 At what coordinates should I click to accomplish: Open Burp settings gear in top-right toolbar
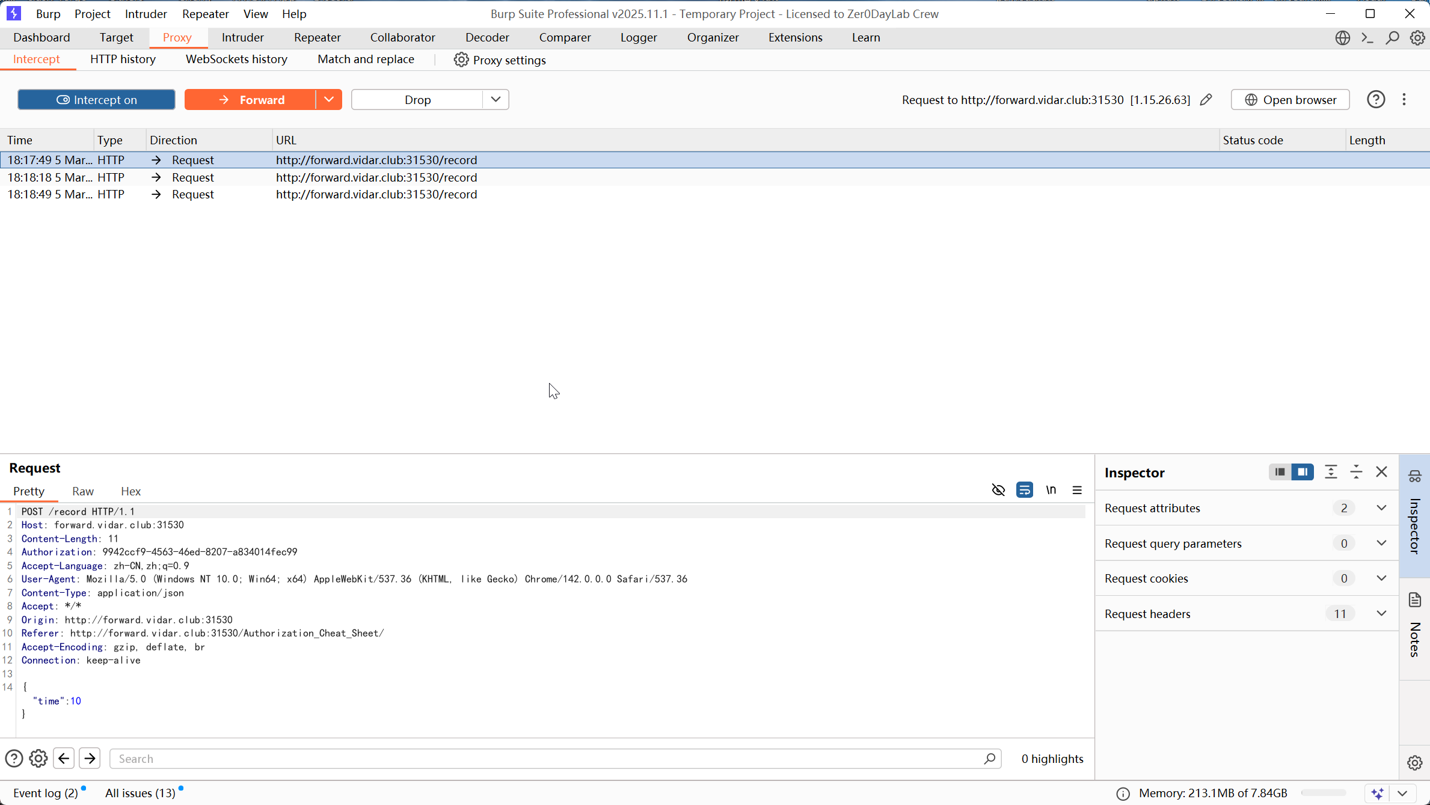[x=1417, y=37]
